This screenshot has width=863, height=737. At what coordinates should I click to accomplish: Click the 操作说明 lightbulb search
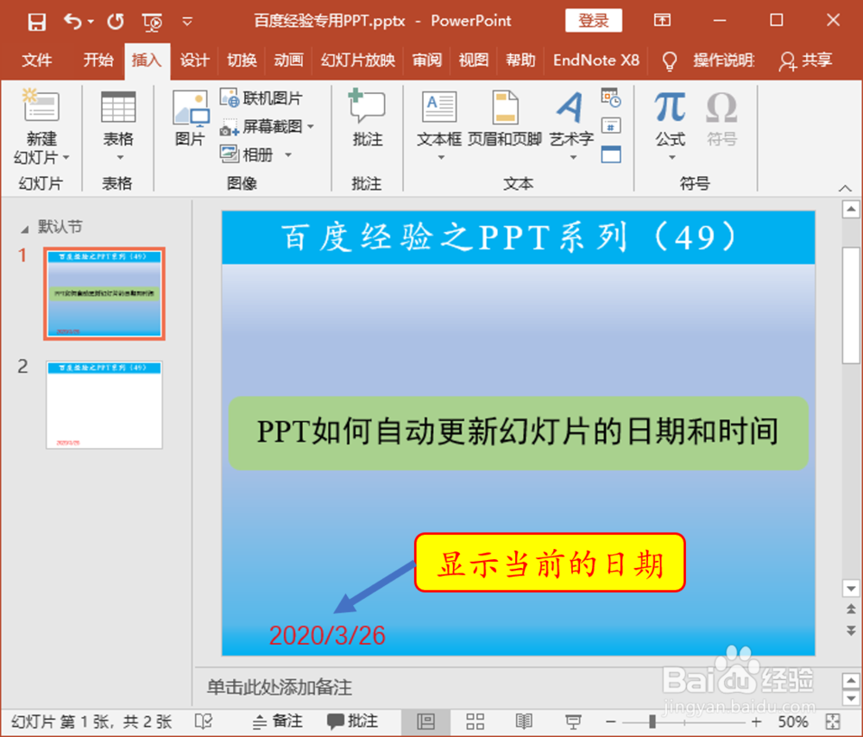tap(708, 60)
